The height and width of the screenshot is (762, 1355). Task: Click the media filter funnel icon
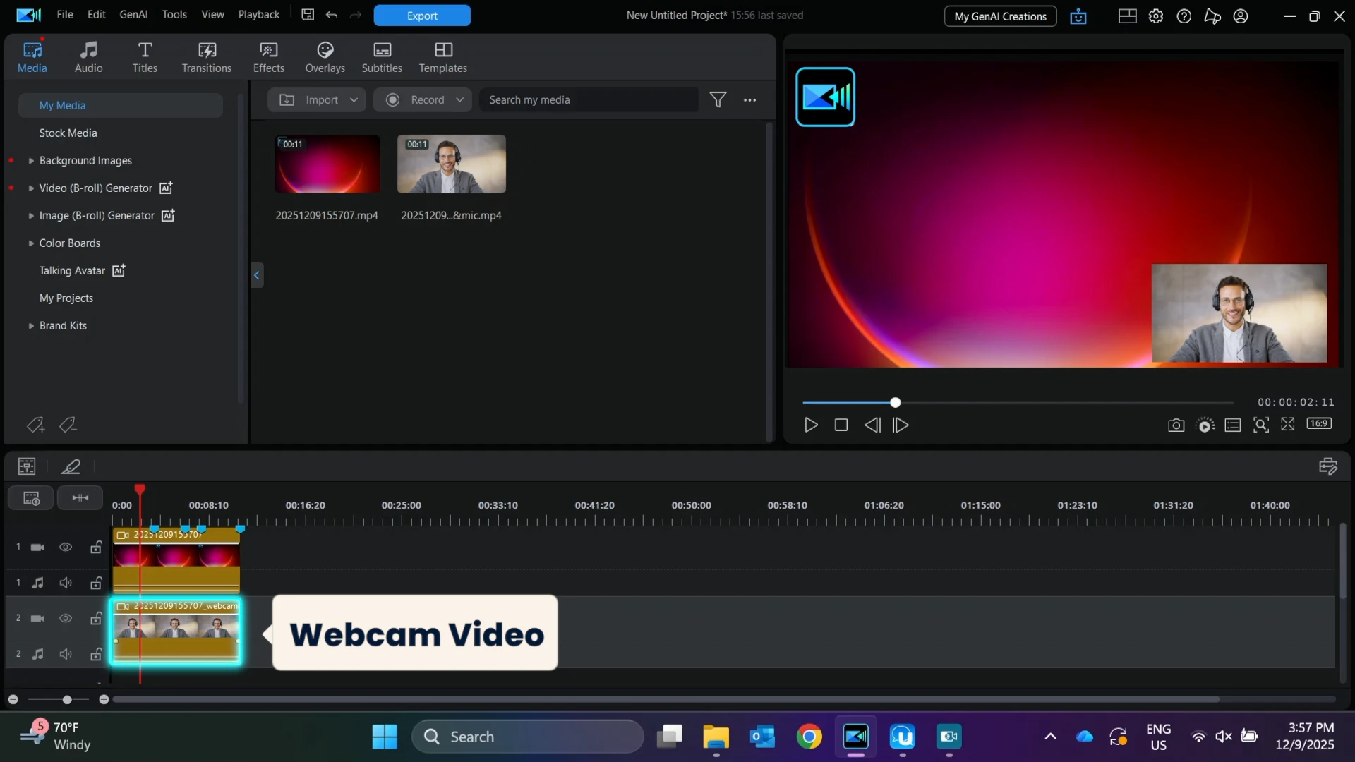(x=718, y=100)
